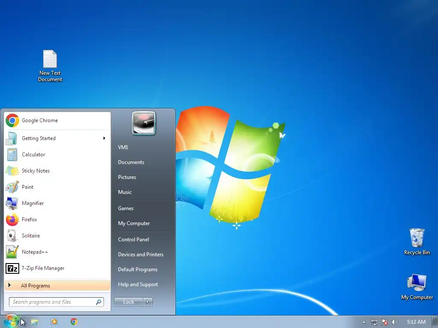Click the Magnifier text label

(33, 203)
